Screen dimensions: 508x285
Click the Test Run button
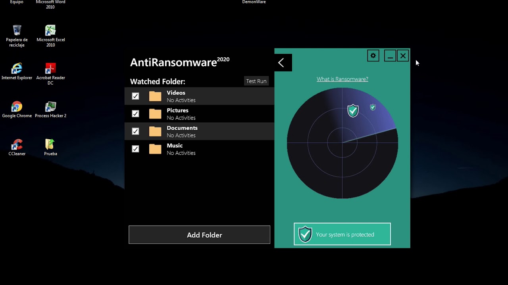pos(256,81)
